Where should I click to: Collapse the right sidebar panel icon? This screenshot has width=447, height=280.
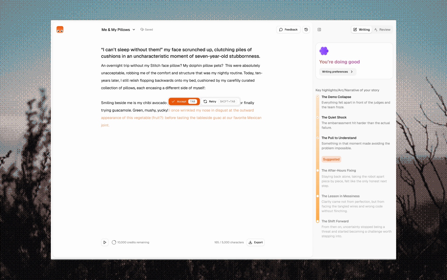click(x=319, y=30)
